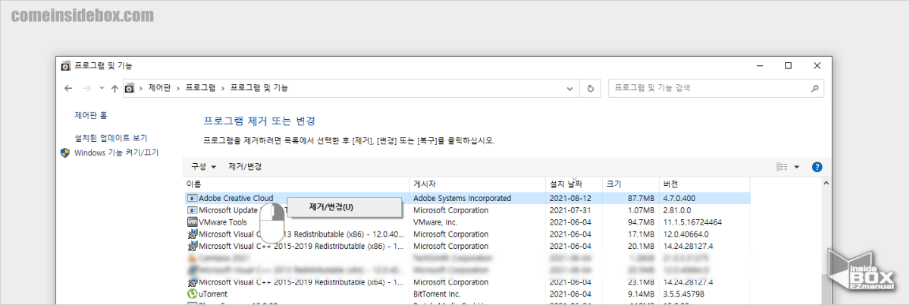Open the 제어판 홈 link
Viewport: 910px width, 305px height.
coord(90,116)
